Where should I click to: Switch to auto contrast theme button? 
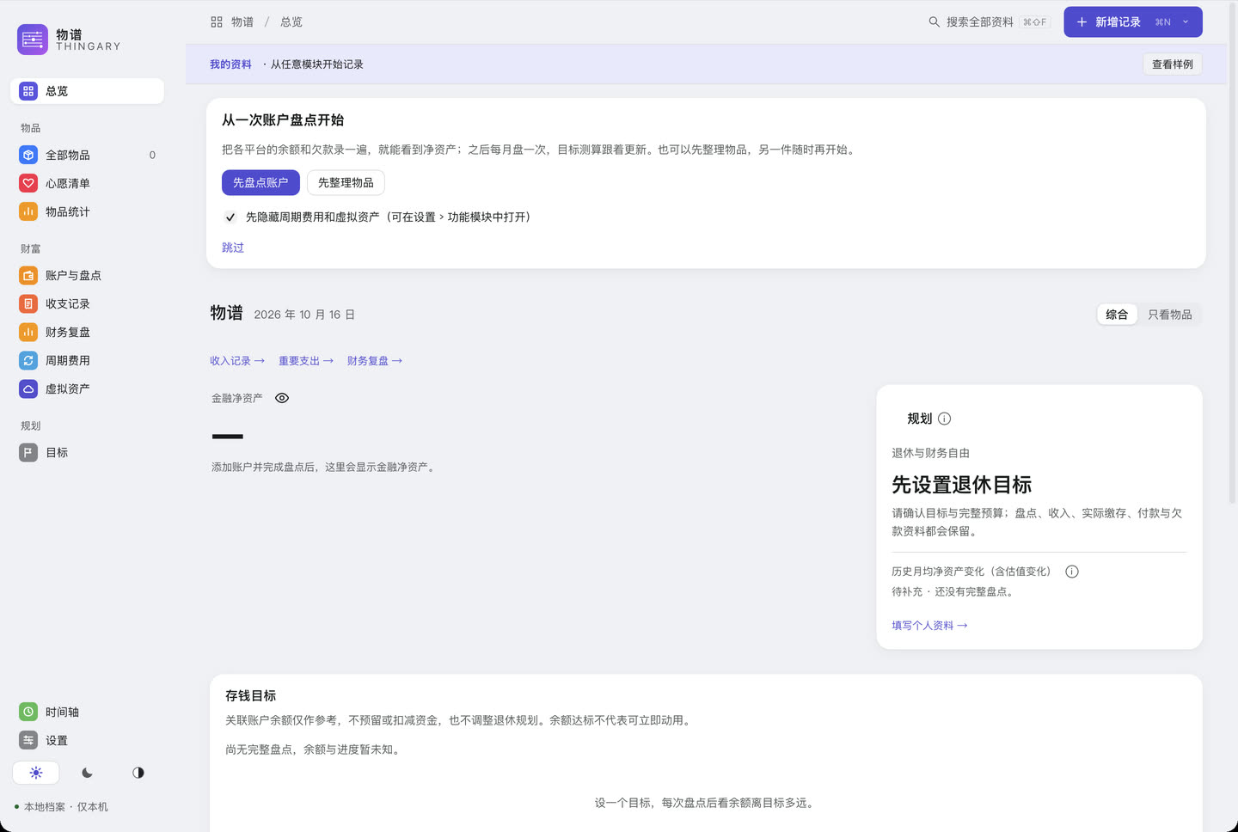coord(138,773)
